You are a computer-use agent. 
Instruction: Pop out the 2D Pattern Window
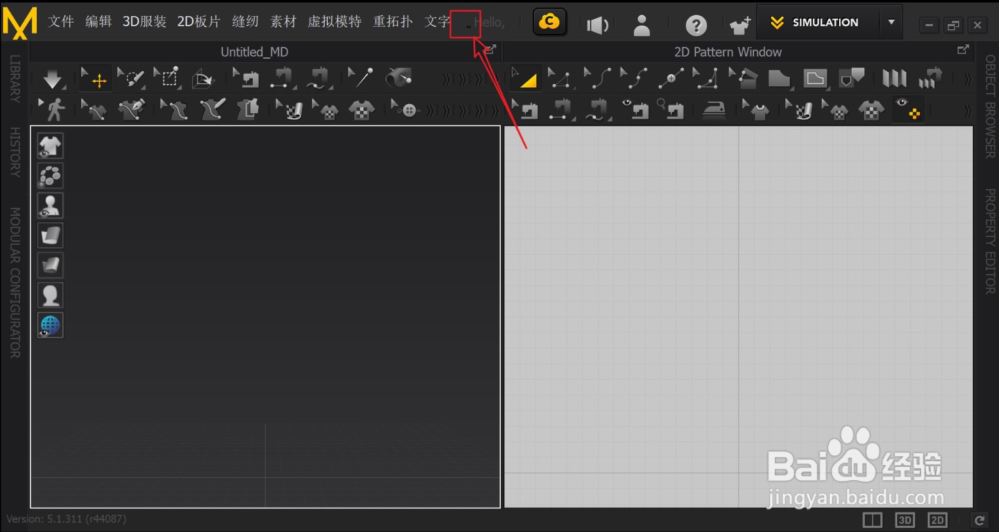(x=963, y=49)
